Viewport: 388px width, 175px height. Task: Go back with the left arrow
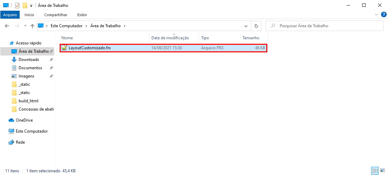[x=7, y=26]
